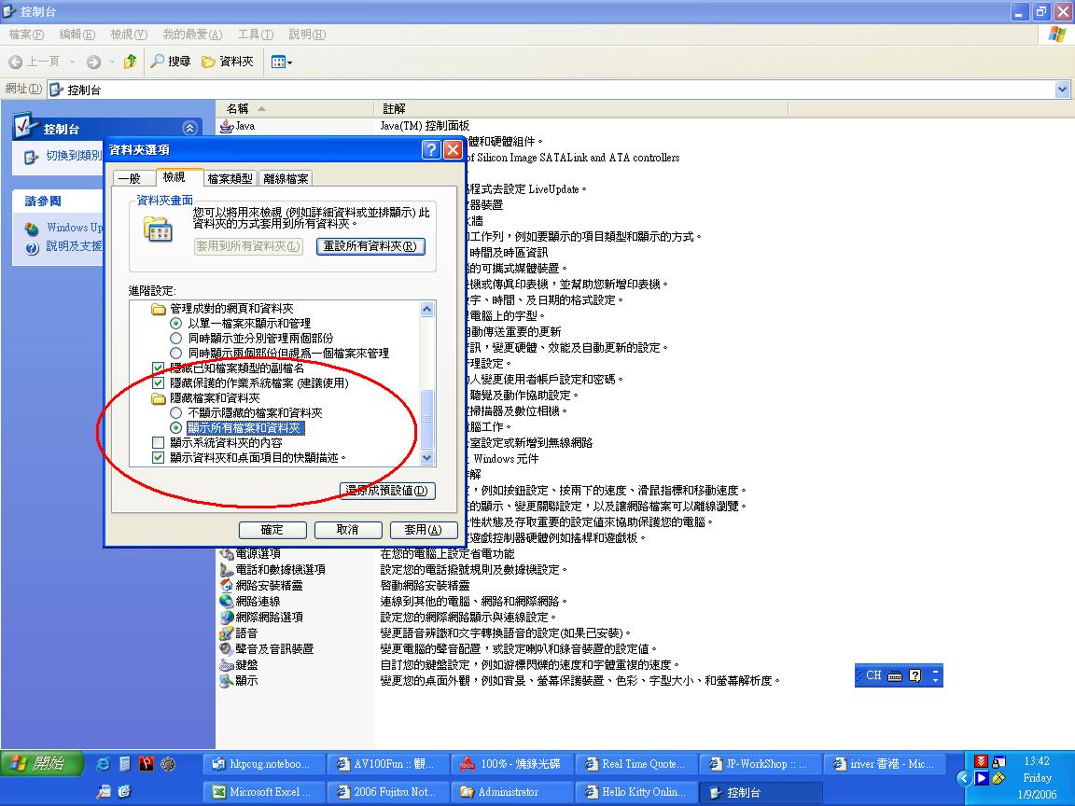Open the Views dropdown in the toolbar
1075x806 pixels.
click(282, 62)
